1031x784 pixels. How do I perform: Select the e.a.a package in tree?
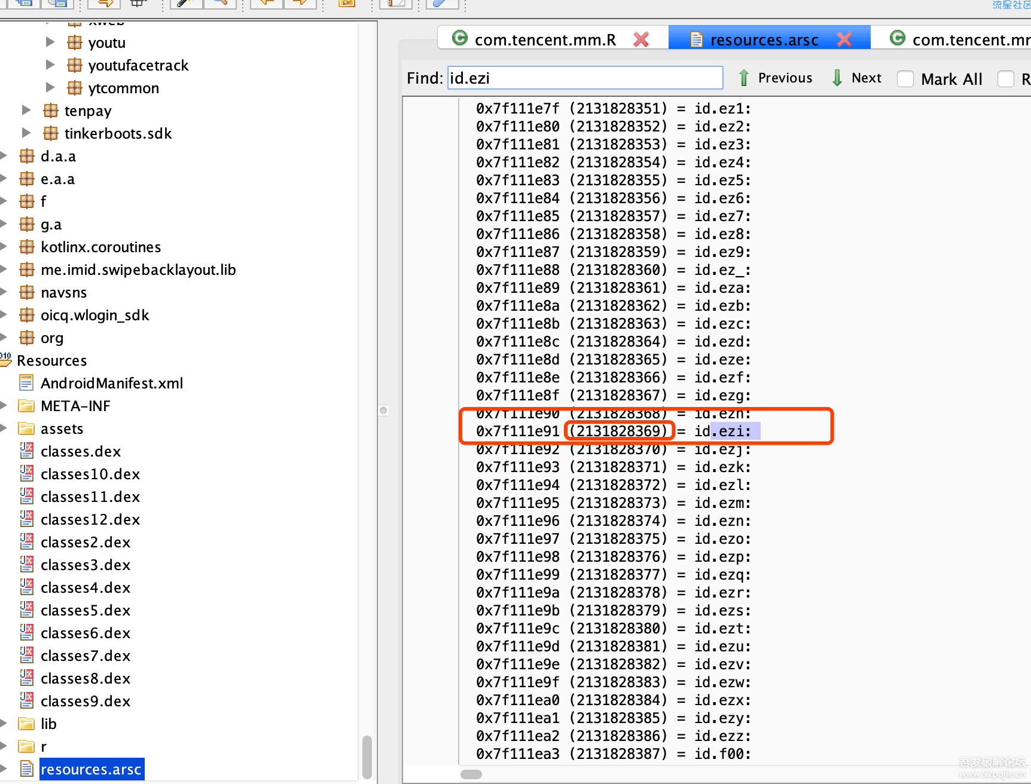click(x=57, y=179)
